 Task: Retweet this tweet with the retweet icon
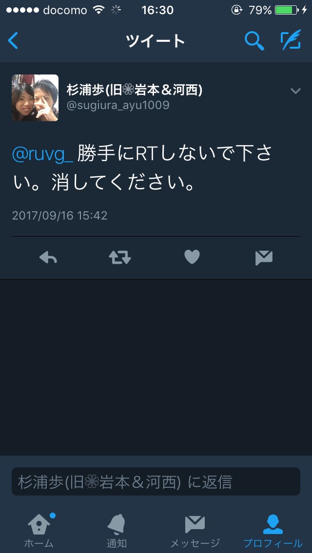click(120, 258)
